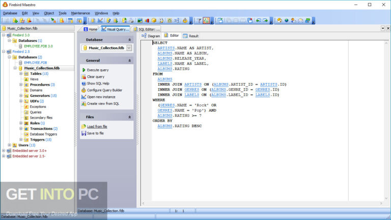Select the Domains tree node
Image resolution: width=391 pixels, height=220 pixels.
tap(36, 90)
